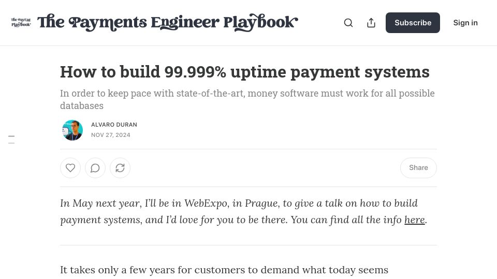Click the Subscribe button
The width and height of the screenshot is (497, 279).
point(413,23)
